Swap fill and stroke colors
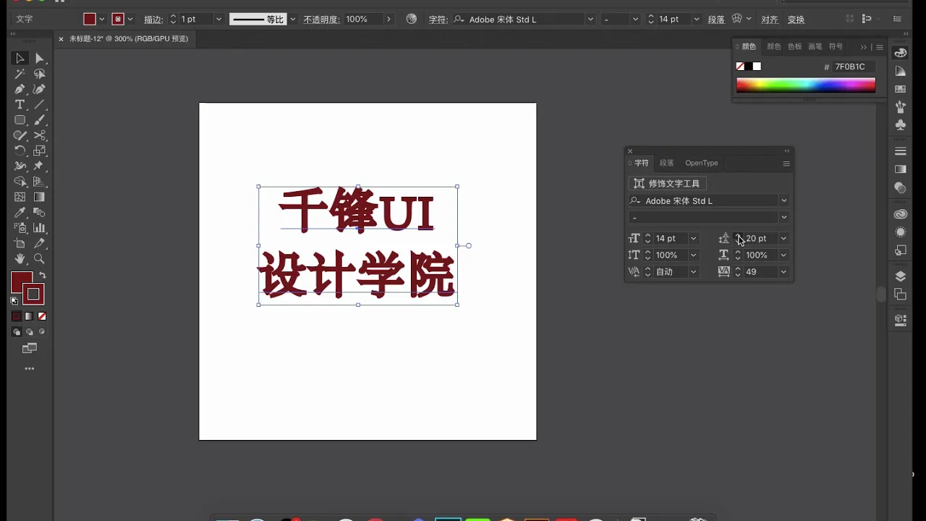 point(43,276)
